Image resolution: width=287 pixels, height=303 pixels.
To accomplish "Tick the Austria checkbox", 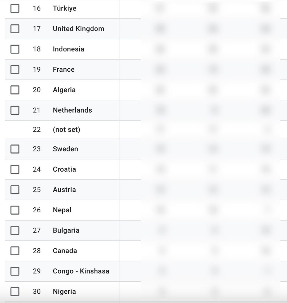I will (15, 190).
